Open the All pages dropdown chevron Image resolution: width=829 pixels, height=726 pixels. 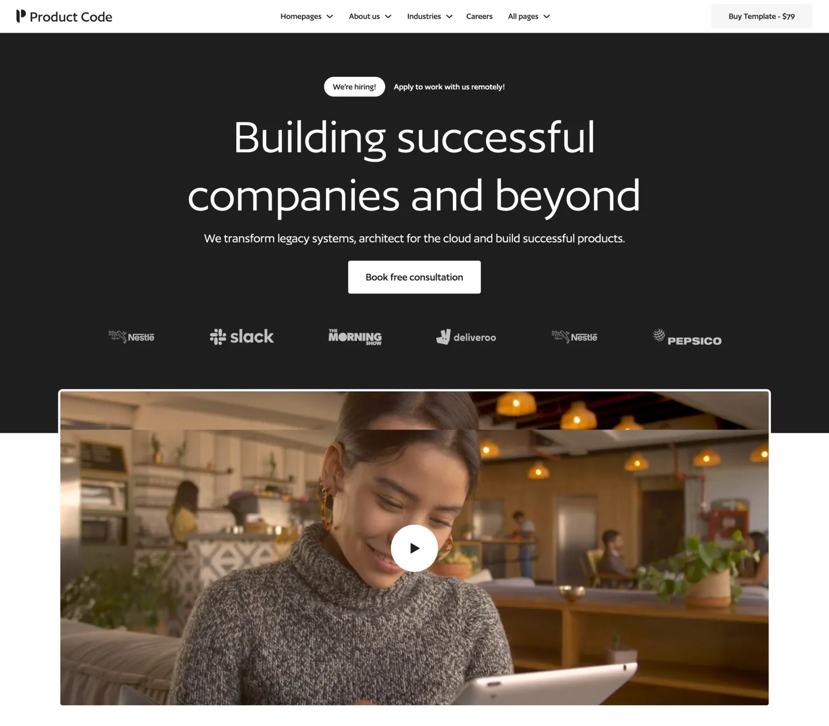[547, 17]
